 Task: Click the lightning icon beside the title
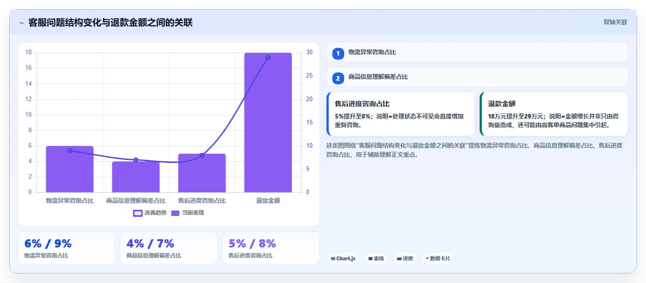[21, 23]
